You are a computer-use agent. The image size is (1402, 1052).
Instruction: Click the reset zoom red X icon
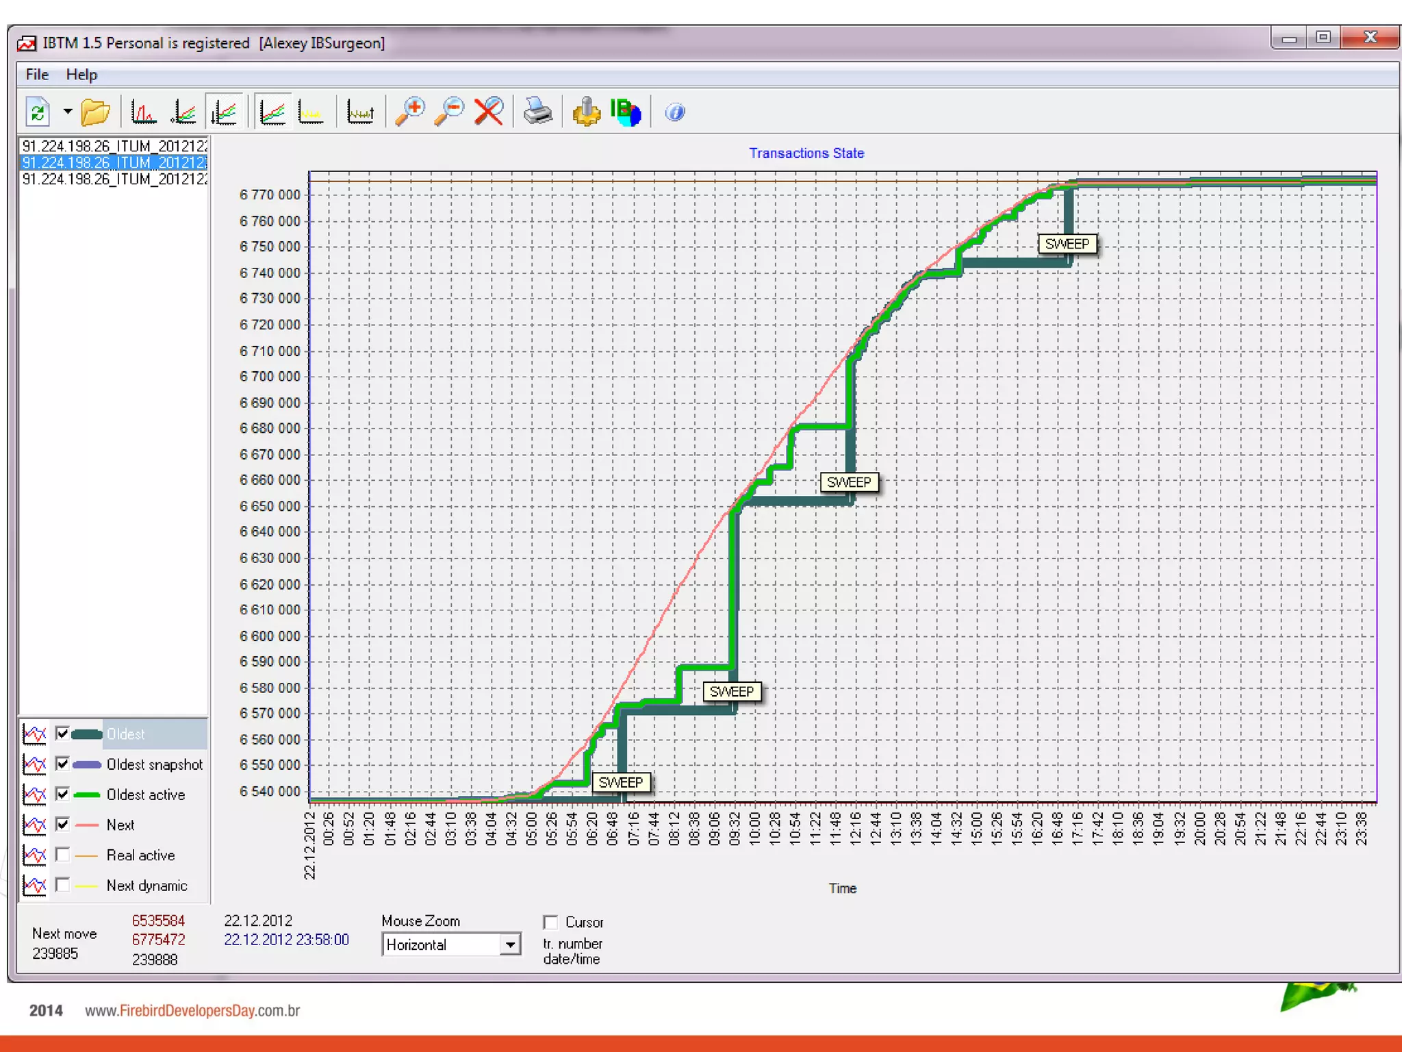489,112
